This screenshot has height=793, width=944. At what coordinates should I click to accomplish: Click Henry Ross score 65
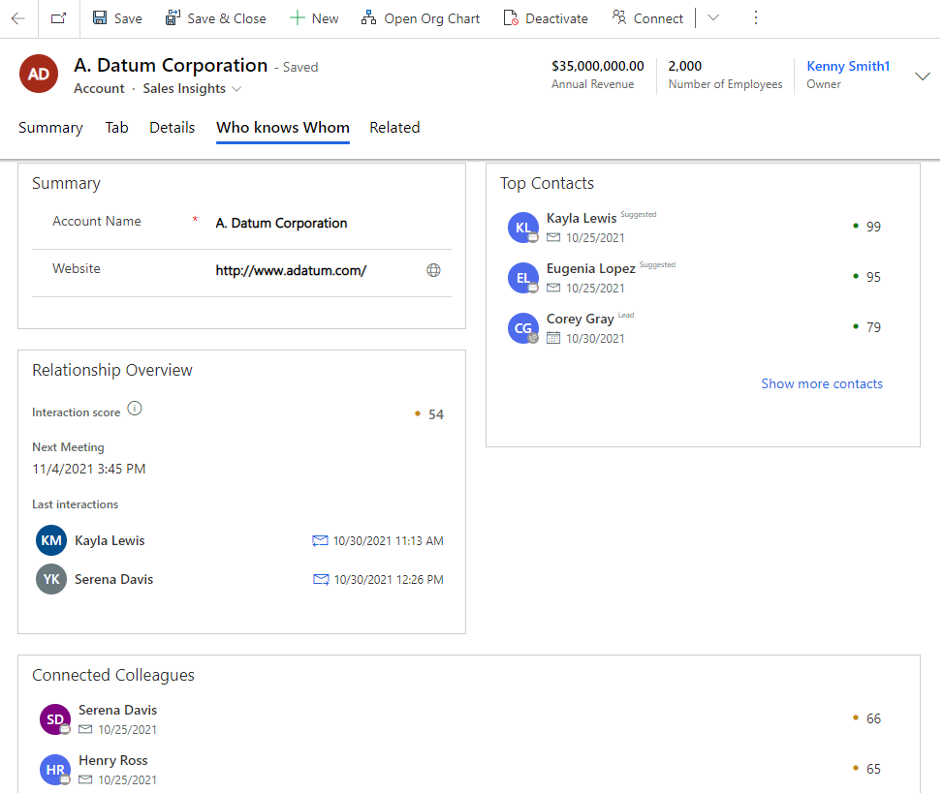pos(873,769)
